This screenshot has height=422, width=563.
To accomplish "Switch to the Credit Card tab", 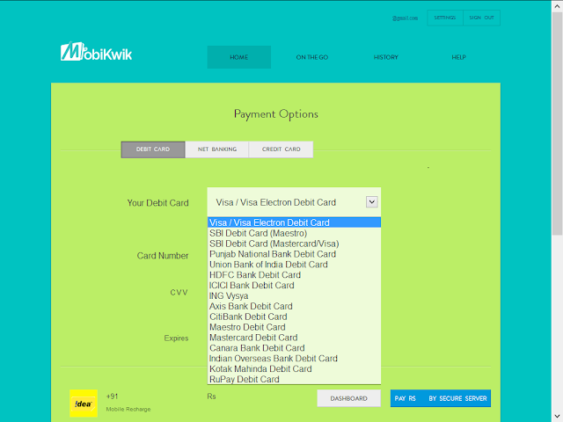I will click(281, 149).
